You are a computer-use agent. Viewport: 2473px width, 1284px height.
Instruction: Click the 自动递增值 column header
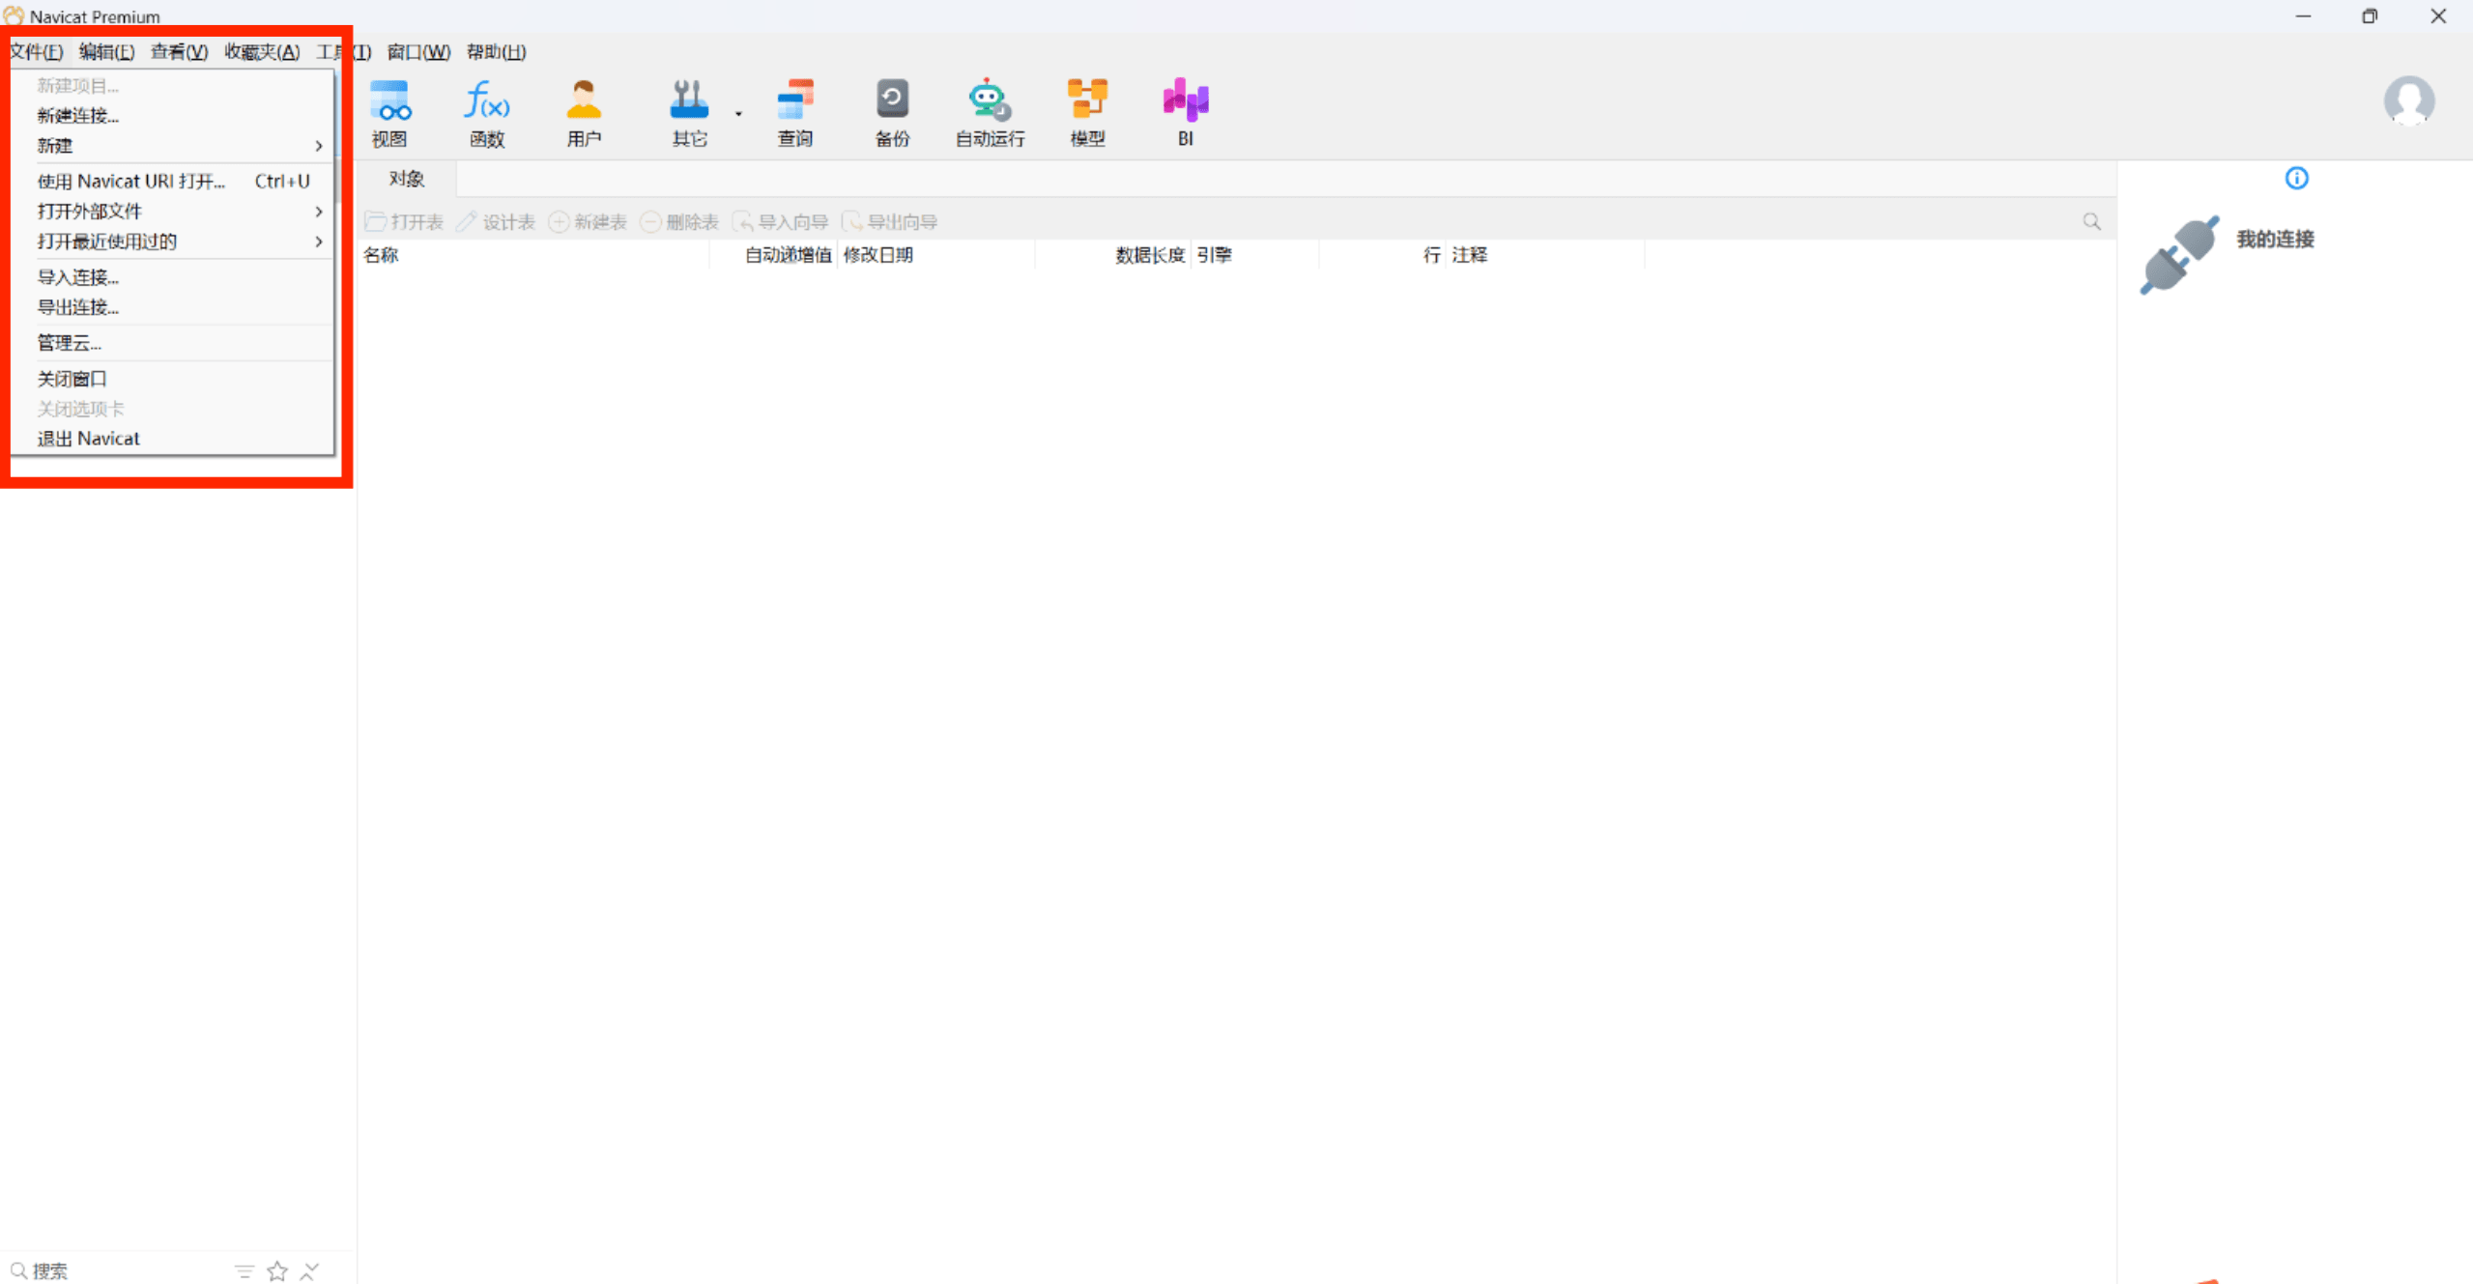pos(773,255)
